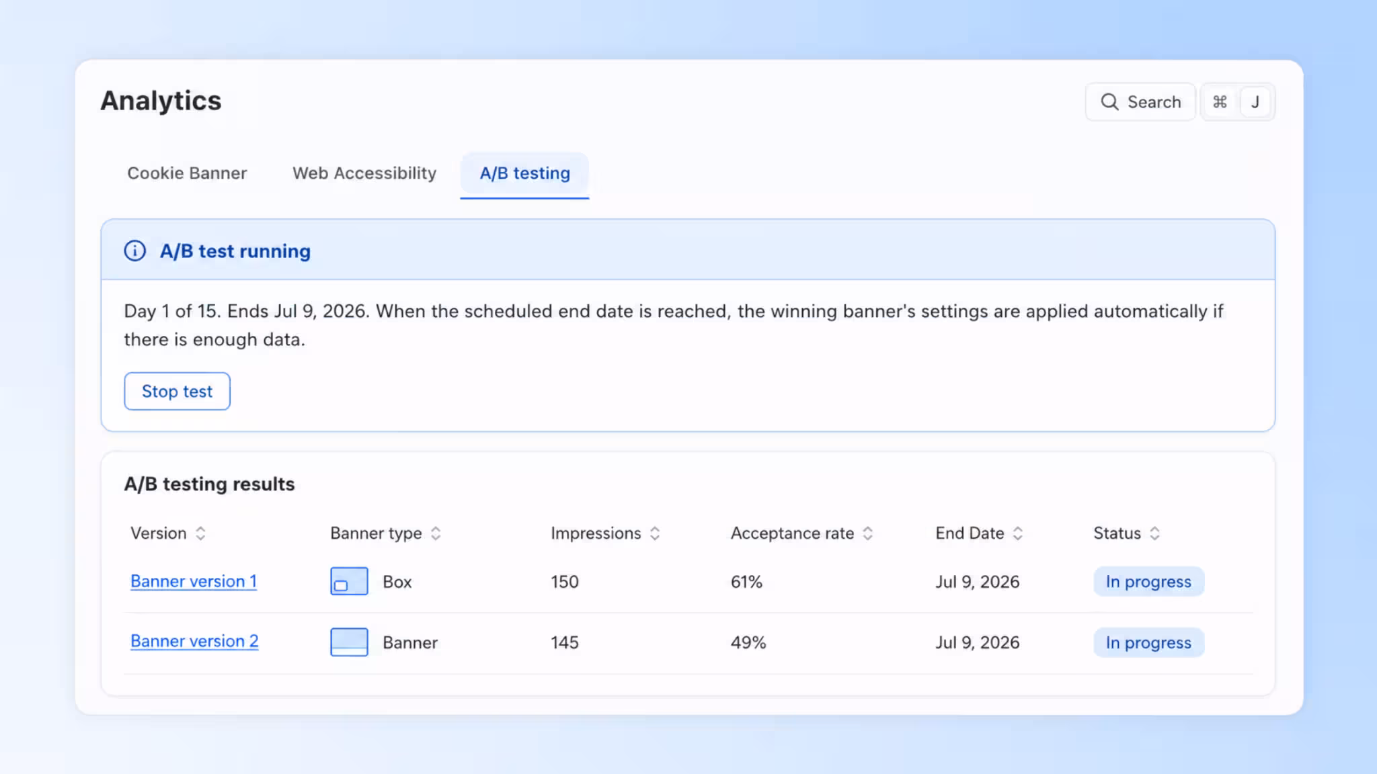Click the J key shortcut badge
The image size is (1377, 774).
click(1255, 102)
